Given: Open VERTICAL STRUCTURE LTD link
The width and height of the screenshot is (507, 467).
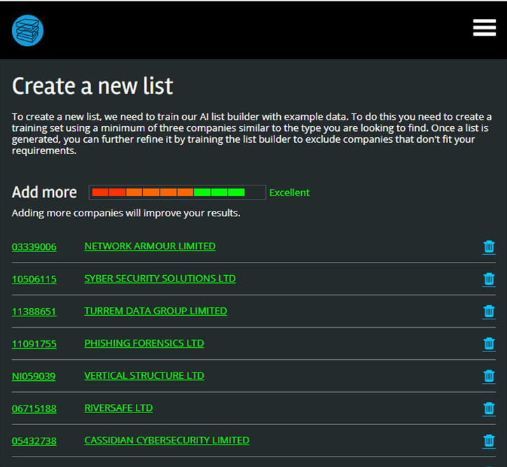Looking at the screenshot, I should coord(144,375).
